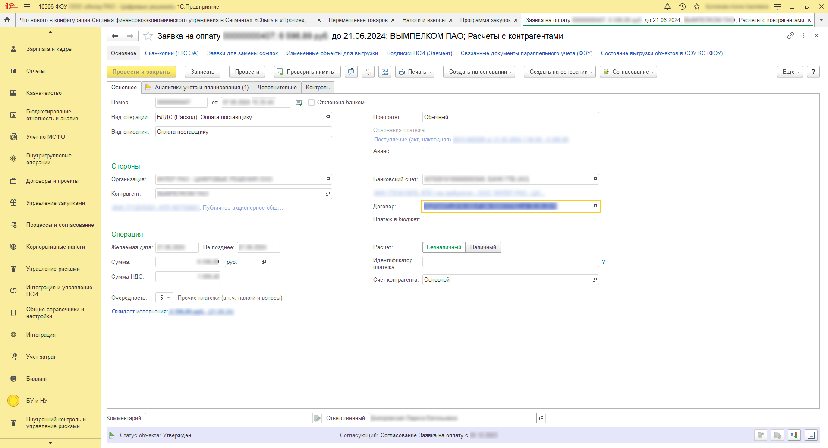Go to Казначейство section
Image resolution: width=828 pixels, height=448 pixels.
[44, 93]
